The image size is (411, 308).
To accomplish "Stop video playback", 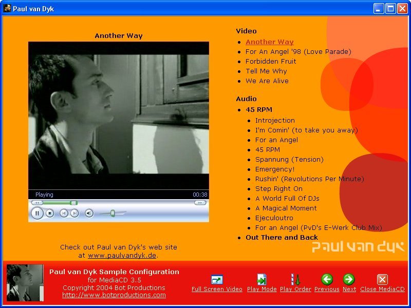I will coord(50,214).
